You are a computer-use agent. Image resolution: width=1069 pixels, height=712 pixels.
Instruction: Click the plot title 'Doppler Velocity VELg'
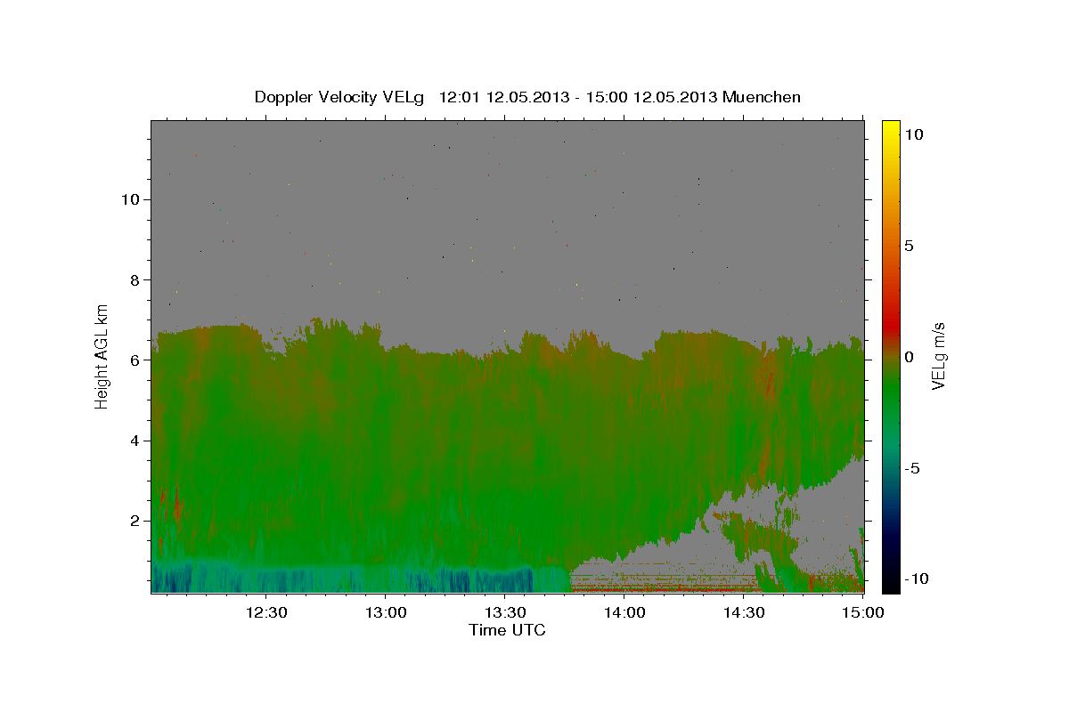pyautogui.click(x=340, y=97)
